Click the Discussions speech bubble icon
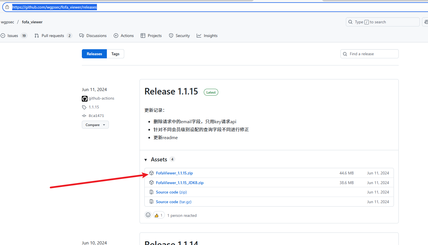 coord(82,36)
